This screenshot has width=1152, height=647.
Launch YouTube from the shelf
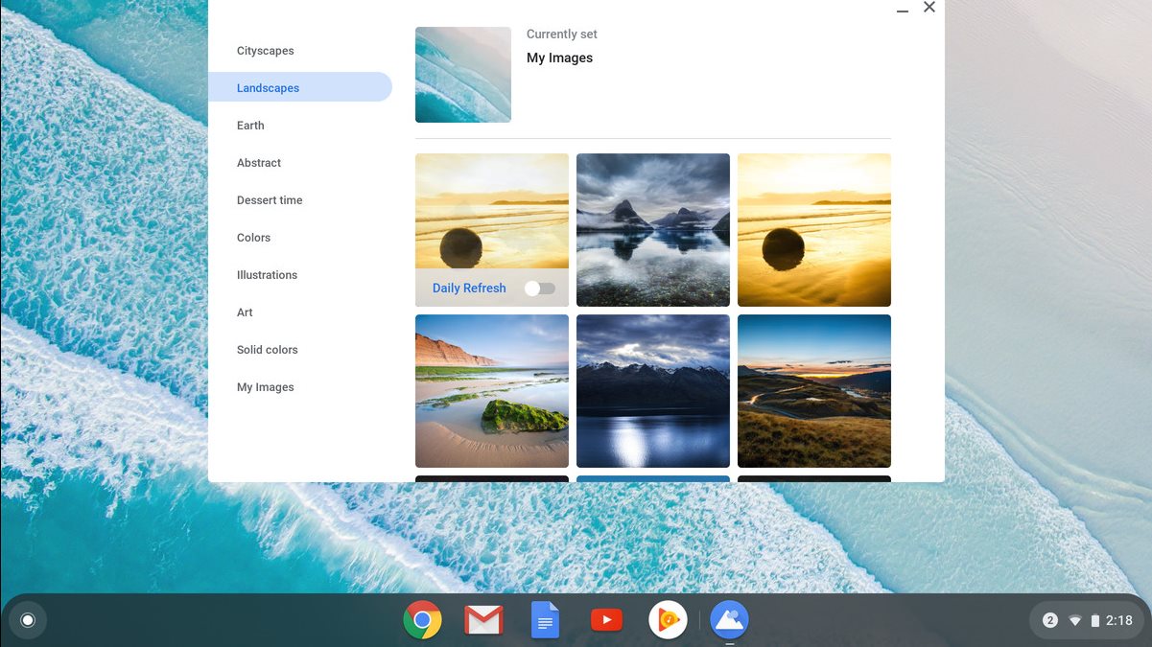606,620
